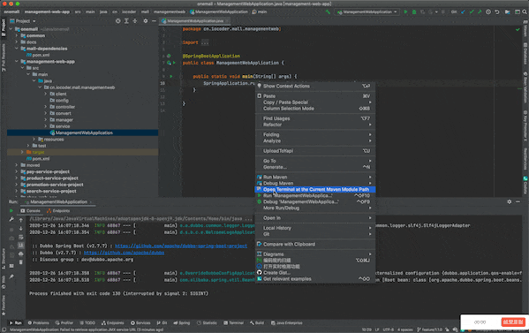Expand the resources folder
This screenshot has height=333, width=529.
pos(34,140)
